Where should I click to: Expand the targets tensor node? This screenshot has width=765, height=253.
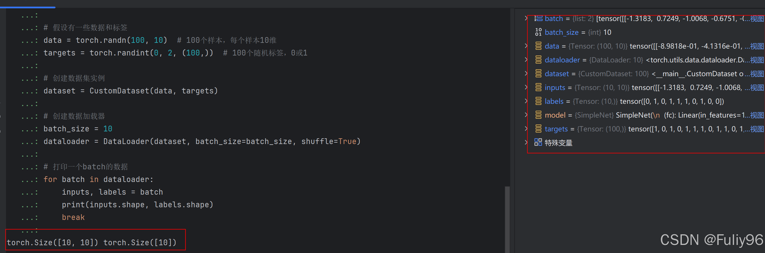tap(526, 129)
